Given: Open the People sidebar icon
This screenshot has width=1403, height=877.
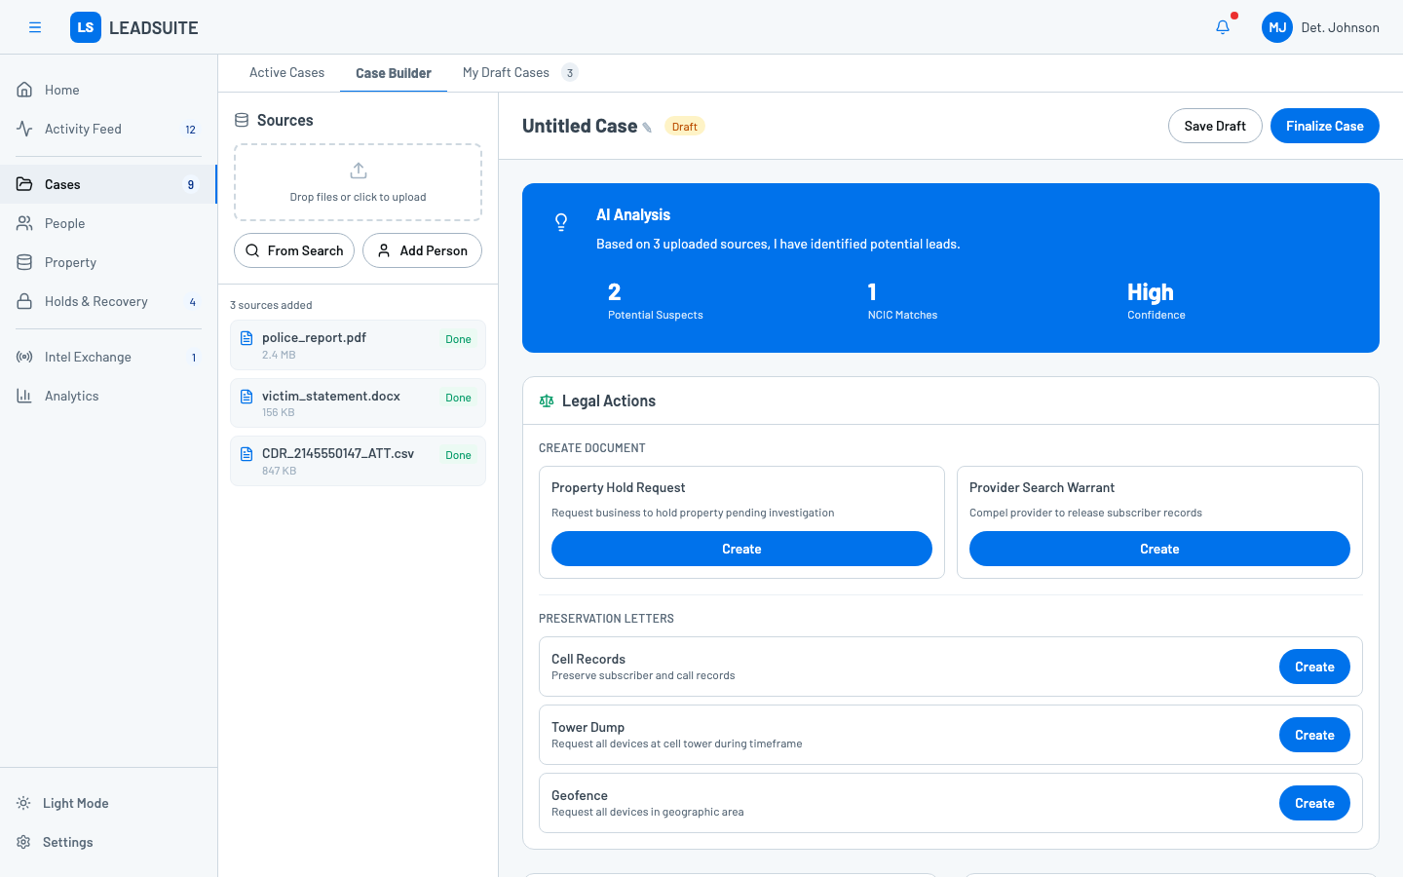Looking at the screenshot, I should (23, 223).
